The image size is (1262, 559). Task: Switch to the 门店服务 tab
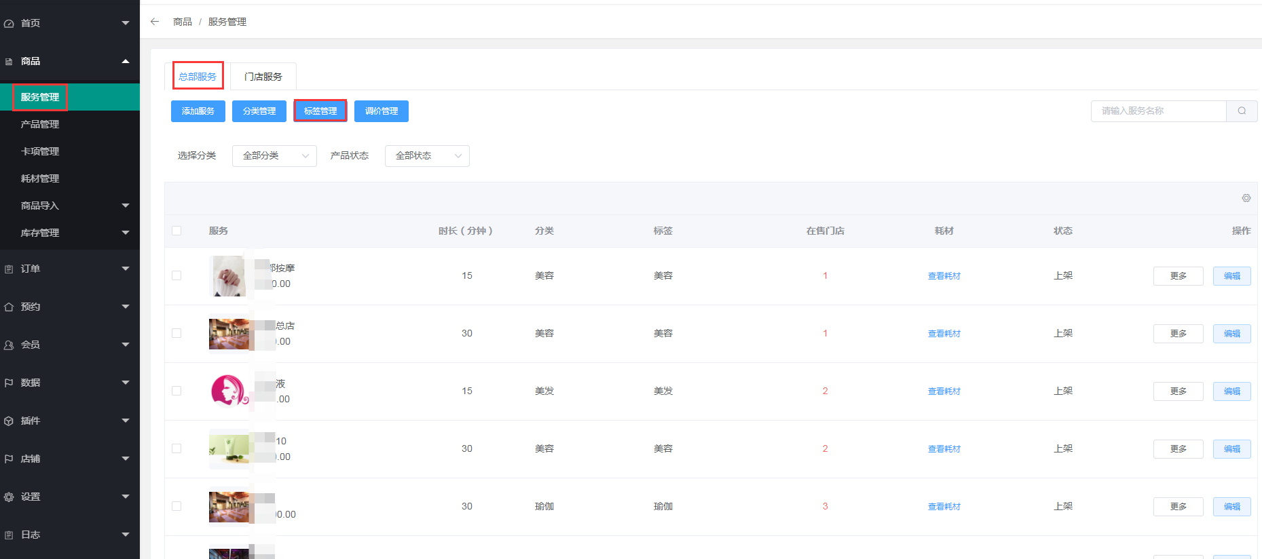263,77
